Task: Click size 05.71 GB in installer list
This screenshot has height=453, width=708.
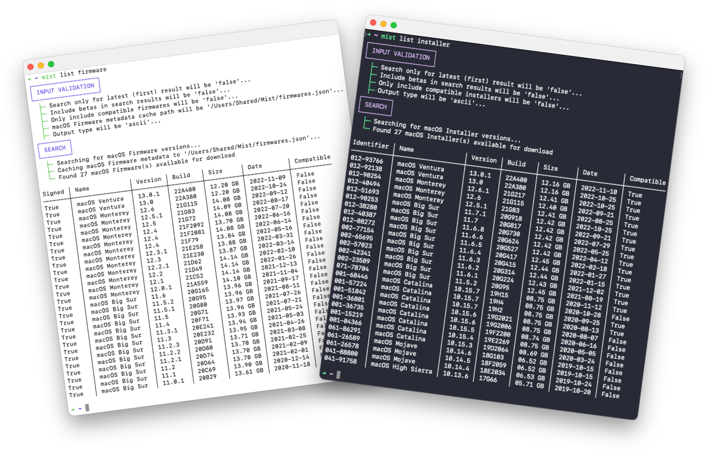Action: pos(529,384)
